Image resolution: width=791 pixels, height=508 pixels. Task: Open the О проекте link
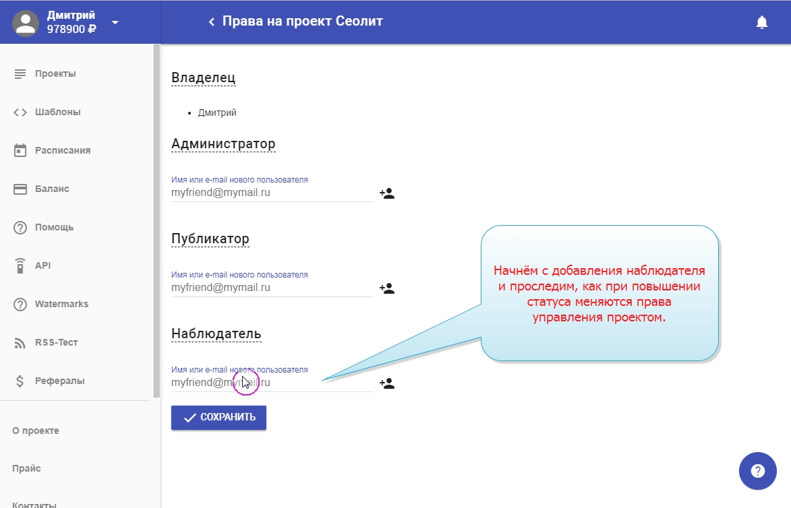coord(36,431)
